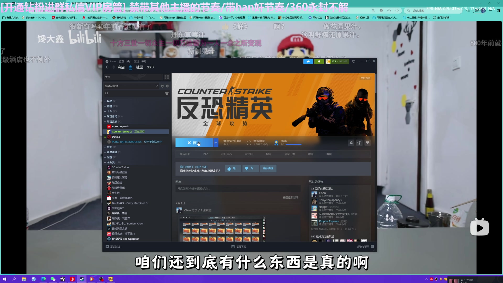Add Counter-Strike 2 to favorites heart

pyautogui.click(x=368, y=143)
